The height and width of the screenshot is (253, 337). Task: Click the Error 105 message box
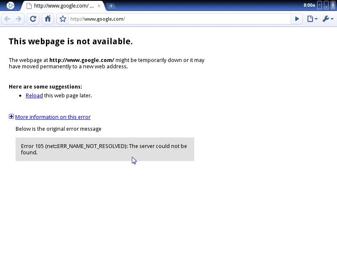point(104,149)
